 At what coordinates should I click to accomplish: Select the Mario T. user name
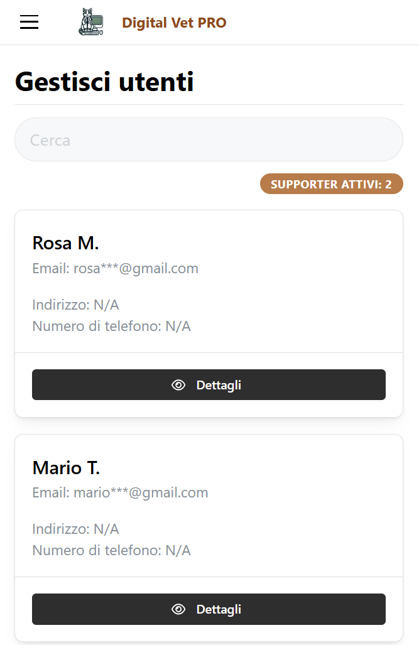point(66,468)
